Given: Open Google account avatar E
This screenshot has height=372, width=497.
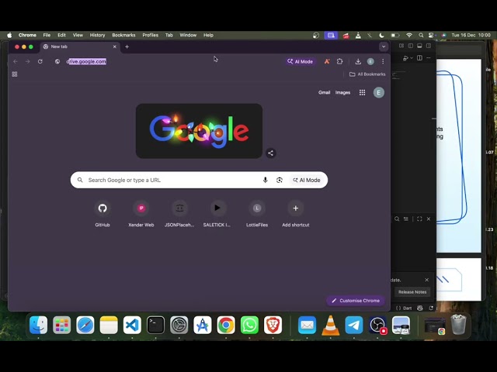Looking at the screenshot, I should tap(378, 92).
